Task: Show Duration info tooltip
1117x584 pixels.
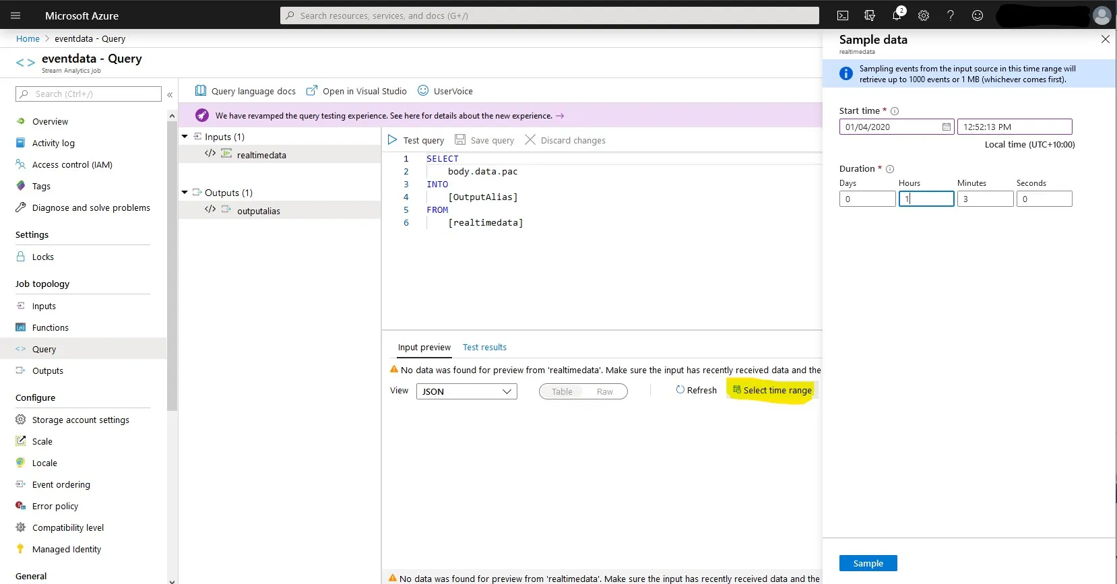Action: click(890, 169)
